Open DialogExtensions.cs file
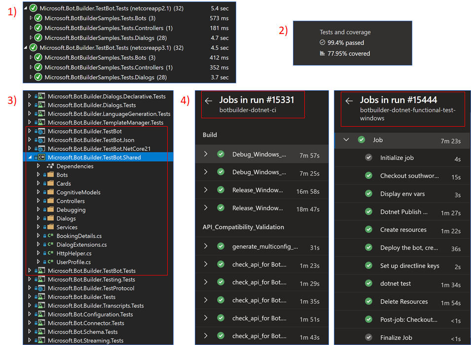The width and height of the screenshot is (471, 345). (x=82, y=244)
